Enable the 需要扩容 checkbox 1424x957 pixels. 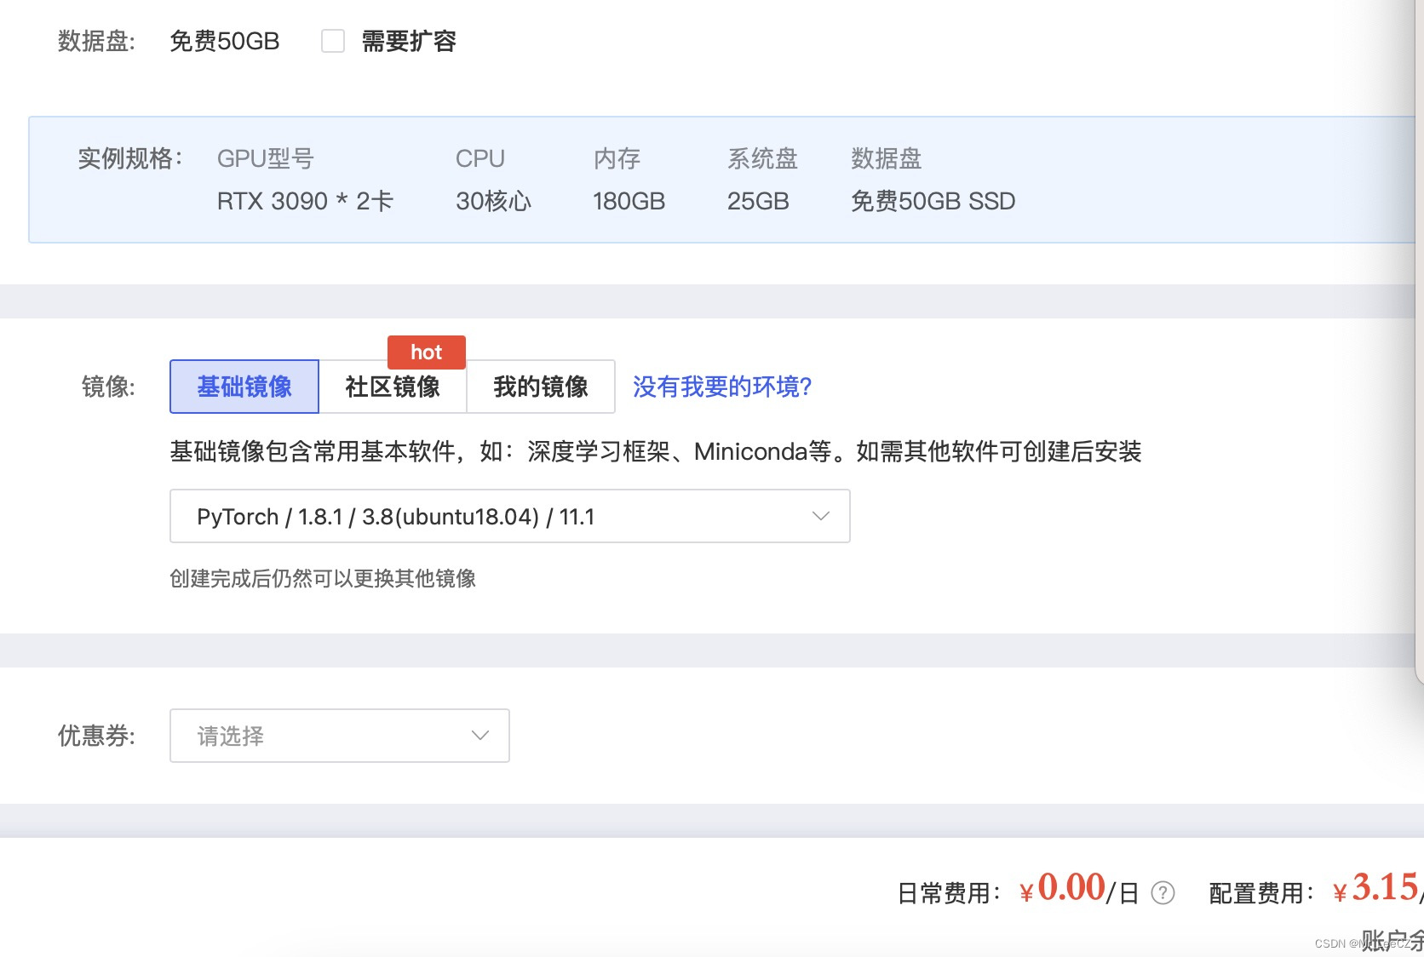click(x=333, y=41)
